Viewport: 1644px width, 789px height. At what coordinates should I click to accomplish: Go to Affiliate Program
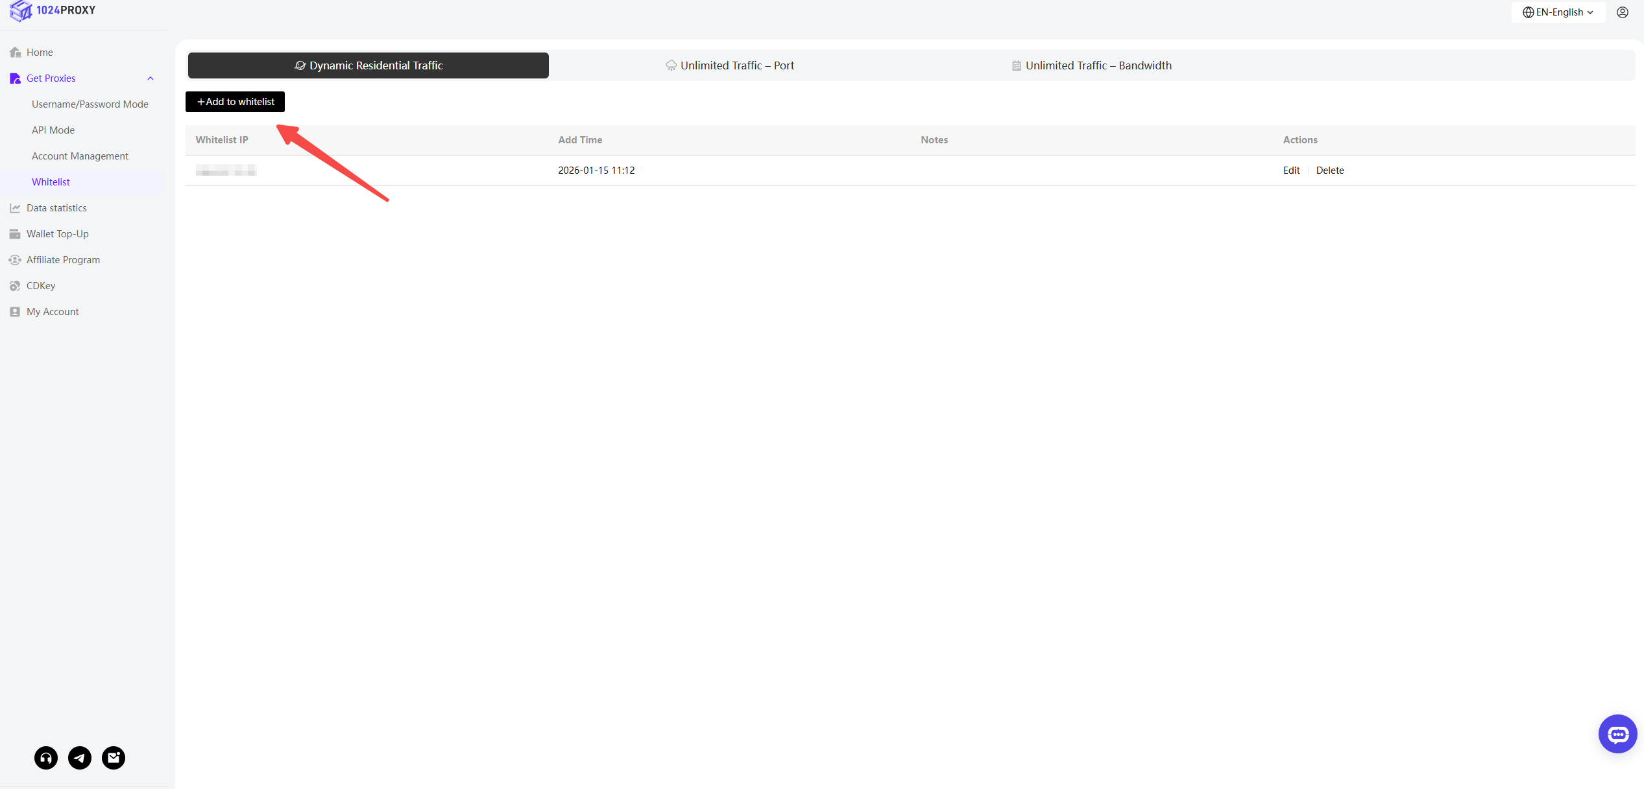[x=63, y=260]
